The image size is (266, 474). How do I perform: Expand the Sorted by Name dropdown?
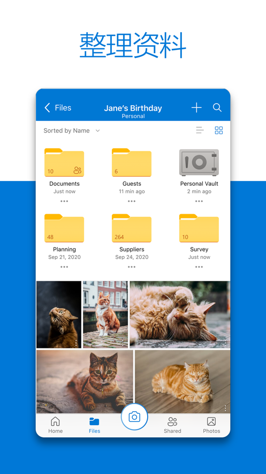(x=72, y=130)
